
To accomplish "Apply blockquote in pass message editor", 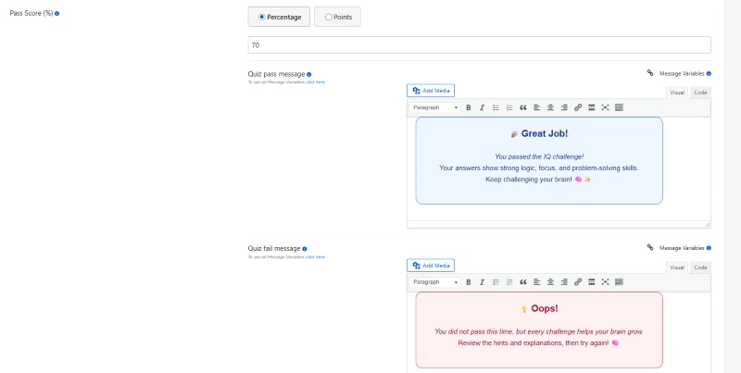I will 523,107.
